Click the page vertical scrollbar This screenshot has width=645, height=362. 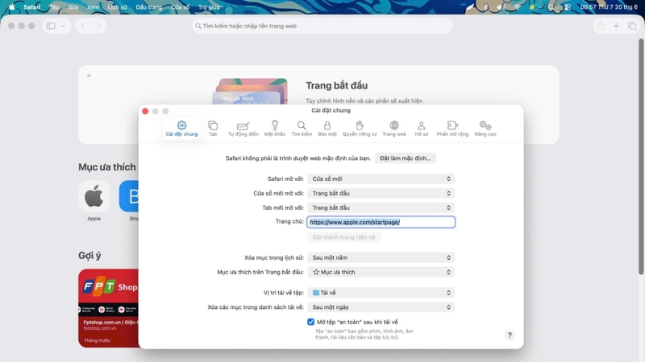(x=640, y=157)
